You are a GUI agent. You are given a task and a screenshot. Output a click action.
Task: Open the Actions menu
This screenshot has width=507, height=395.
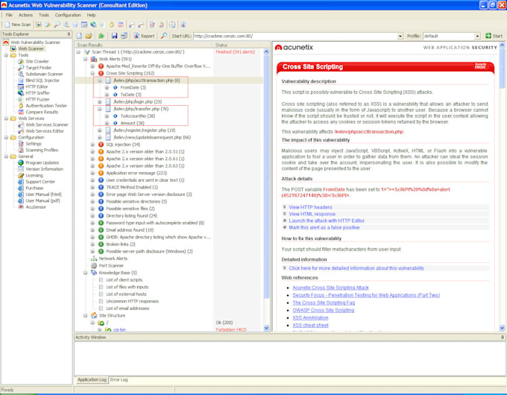coord(25,15)
